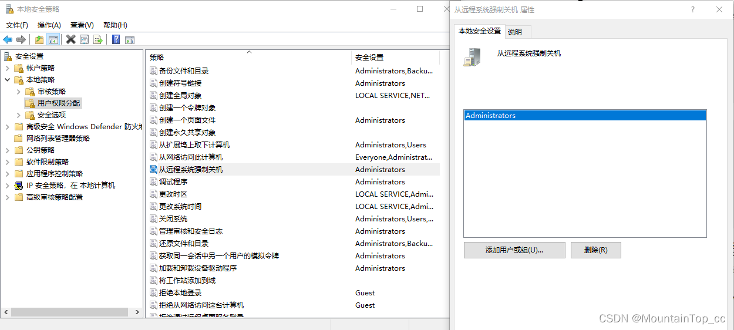Expand the 帐户策略 tree node

coord(8,68)
